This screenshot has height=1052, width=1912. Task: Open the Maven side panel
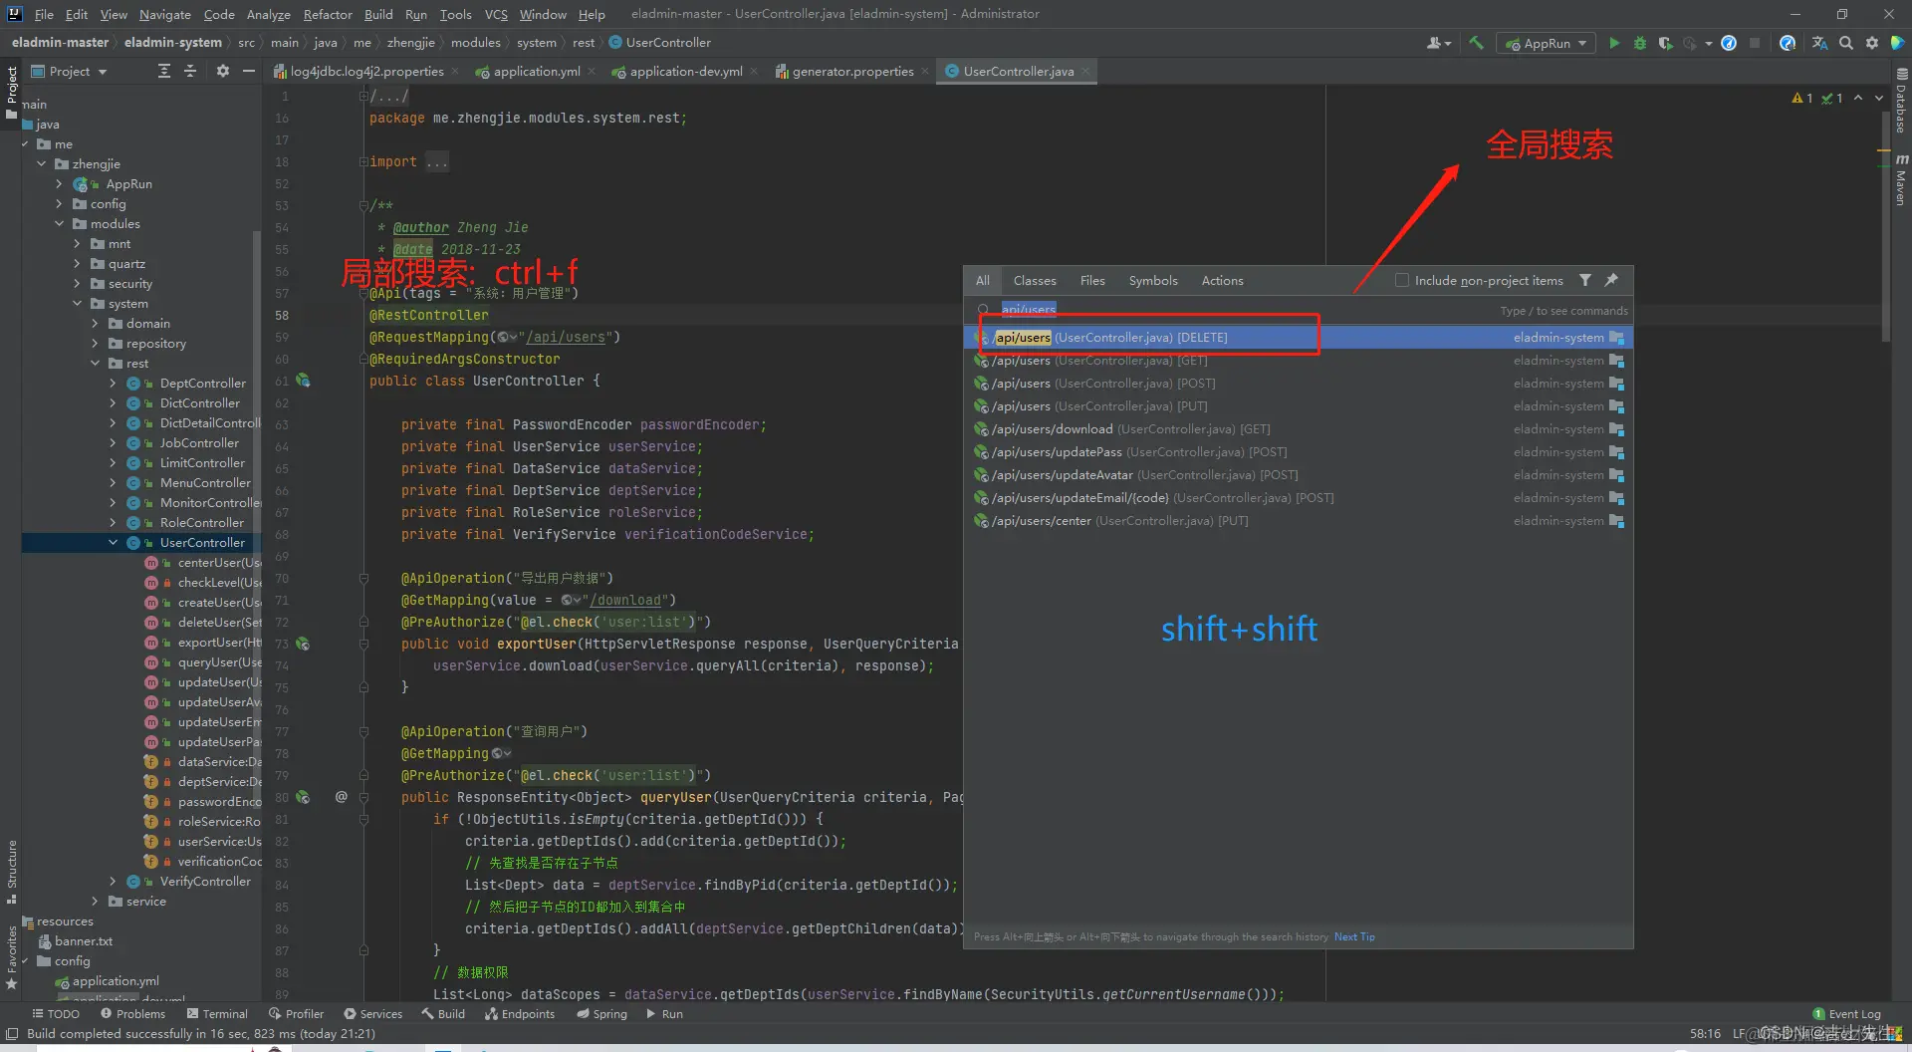point(1901,179)
